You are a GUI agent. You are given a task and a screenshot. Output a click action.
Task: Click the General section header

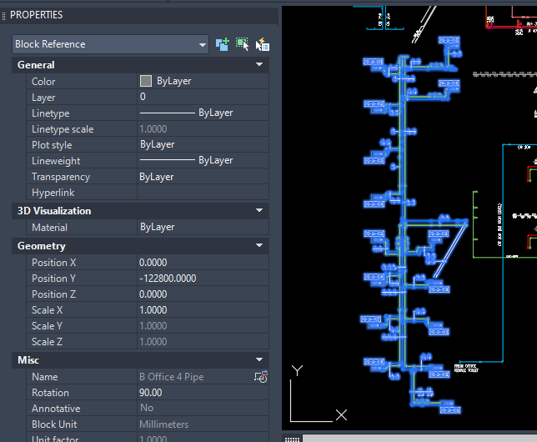(x=140, y=65)
